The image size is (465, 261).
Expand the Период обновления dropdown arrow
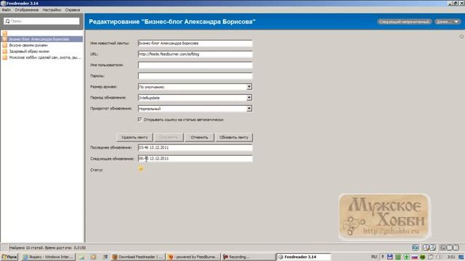point(249,98)
